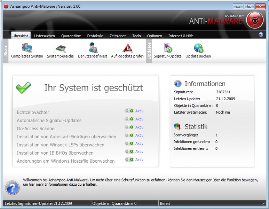The image size is (269, 209).
Task: Run the Komplettes System scan
Action: coord(26,48)
